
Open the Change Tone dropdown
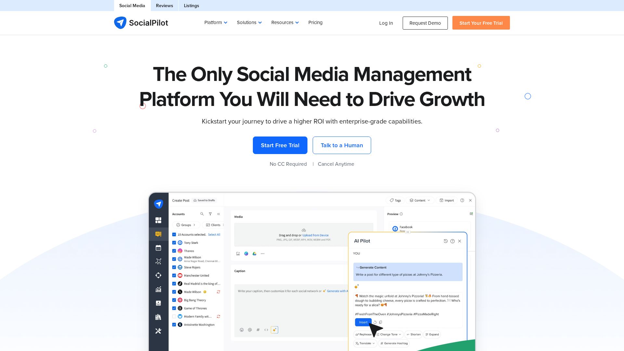point(389,334)
